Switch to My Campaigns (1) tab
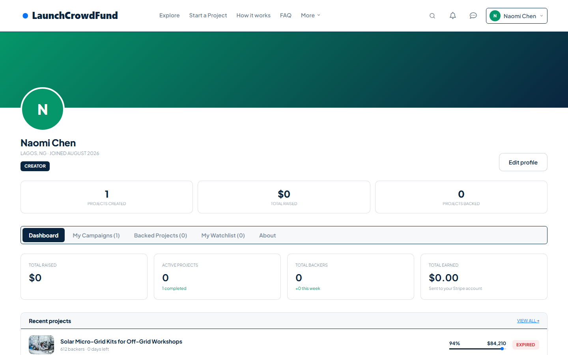This screenshot has width=568, height=355. [96, 235]
